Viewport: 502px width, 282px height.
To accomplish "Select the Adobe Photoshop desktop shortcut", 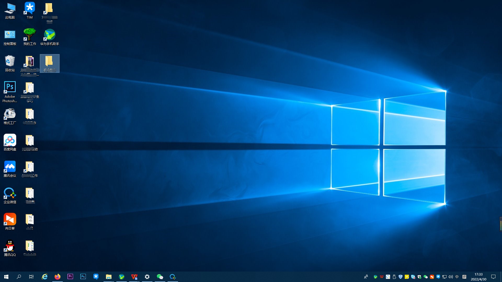I will (x=10, y=92).
